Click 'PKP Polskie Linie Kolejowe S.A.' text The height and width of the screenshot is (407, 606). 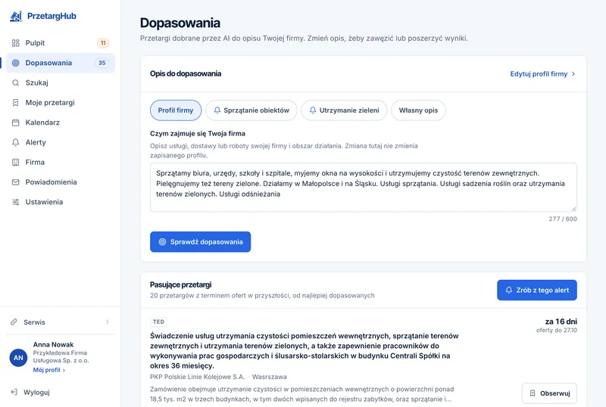(x=198, y=377)
